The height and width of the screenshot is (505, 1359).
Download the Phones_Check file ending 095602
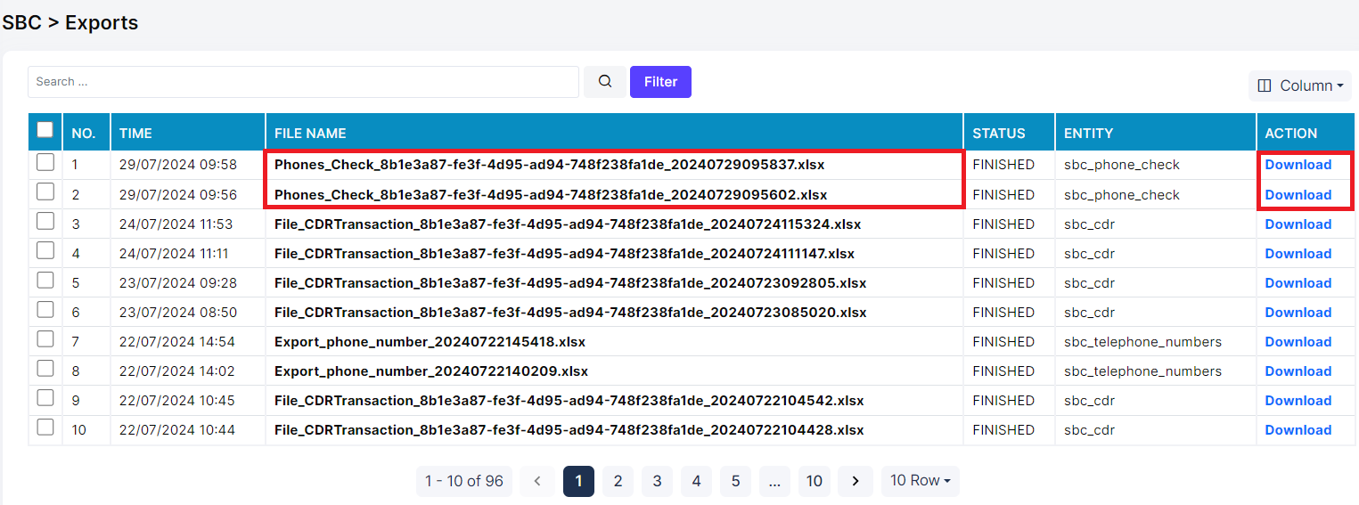point(1298,194)
